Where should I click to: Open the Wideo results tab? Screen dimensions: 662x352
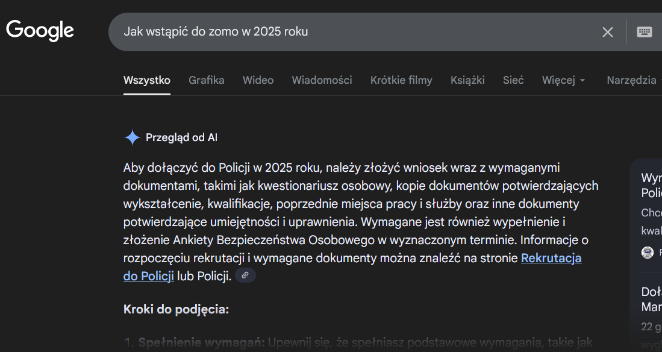coord(258,80)
